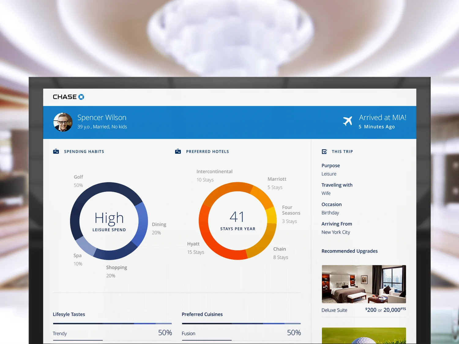This screenshot has height=344, width=459.
Task: Click the Lifestyle Tastes segmented bar
Action: tap(112, 323)
